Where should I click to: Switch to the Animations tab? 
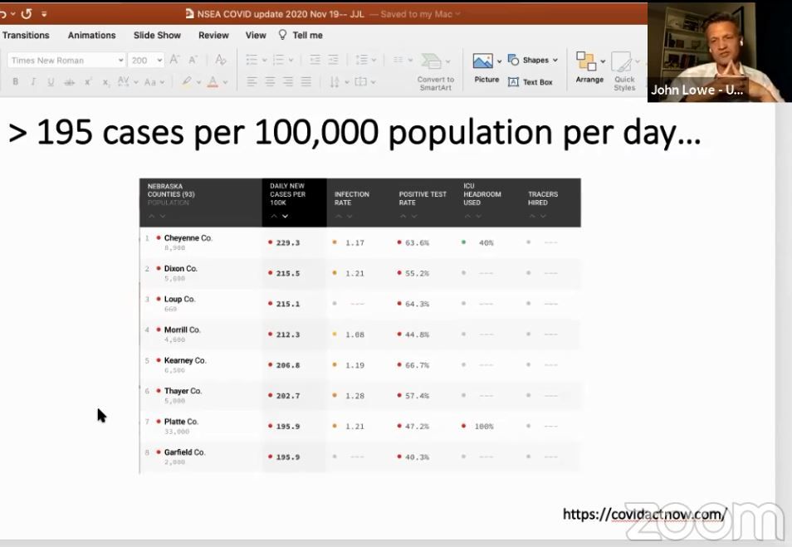pos(91,35)
